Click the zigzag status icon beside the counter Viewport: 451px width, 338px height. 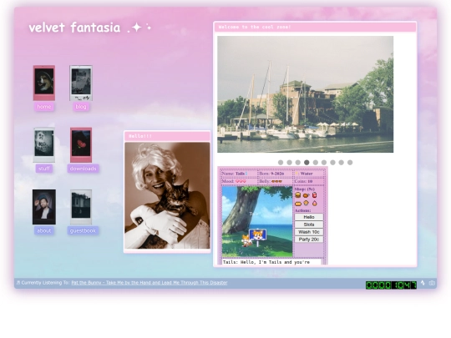click(x=423, y=283)
